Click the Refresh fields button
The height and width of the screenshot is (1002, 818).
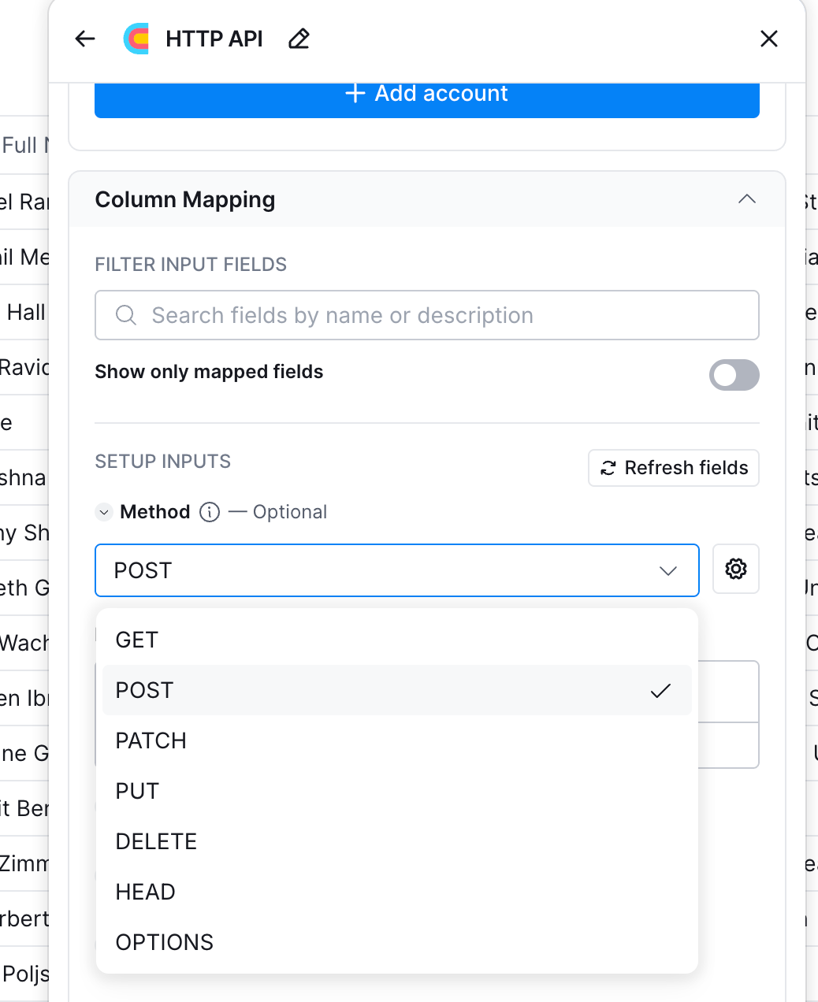click(x=674, y=468)
